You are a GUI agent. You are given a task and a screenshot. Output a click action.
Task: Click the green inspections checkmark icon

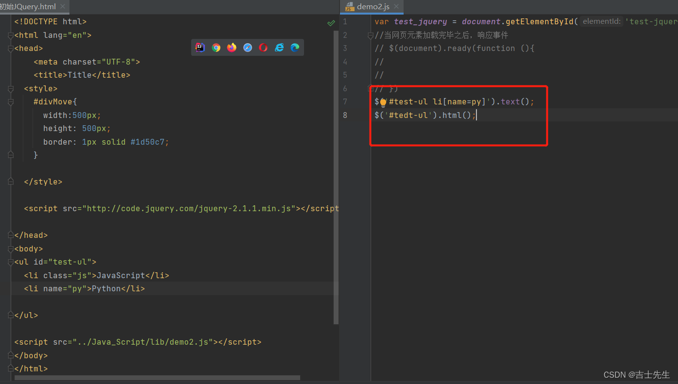331,23
